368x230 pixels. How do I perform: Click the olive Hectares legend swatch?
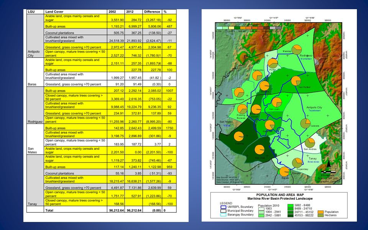click(x=320, y=215)
